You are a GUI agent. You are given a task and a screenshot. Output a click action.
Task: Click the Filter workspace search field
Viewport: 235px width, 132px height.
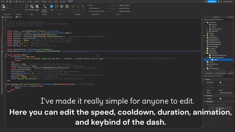tap(218, 19)
